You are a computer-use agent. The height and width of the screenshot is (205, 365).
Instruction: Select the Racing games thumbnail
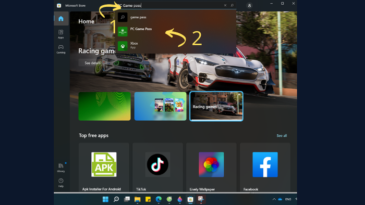(216, 106)
